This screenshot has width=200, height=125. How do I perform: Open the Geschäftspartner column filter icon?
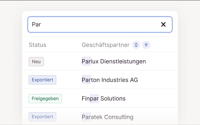[146, 45]
